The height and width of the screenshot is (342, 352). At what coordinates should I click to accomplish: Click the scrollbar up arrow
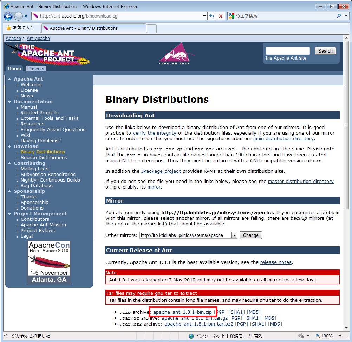346,38
